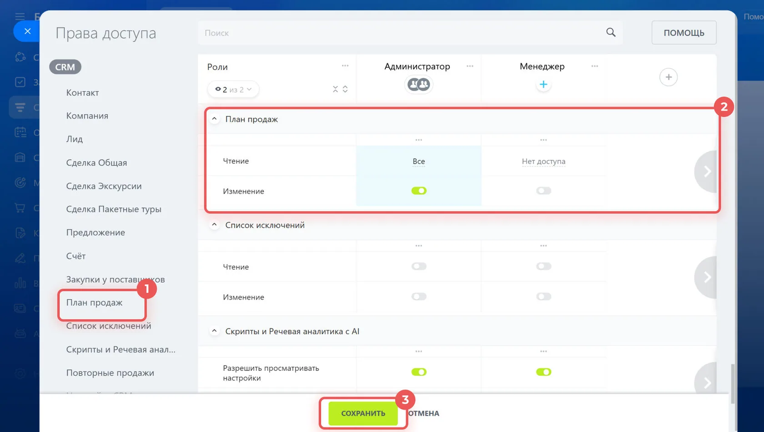Open Администратор column three-dot menu
Image resolution: width=764 pixels, height=432 pixels.
(470, 66)
